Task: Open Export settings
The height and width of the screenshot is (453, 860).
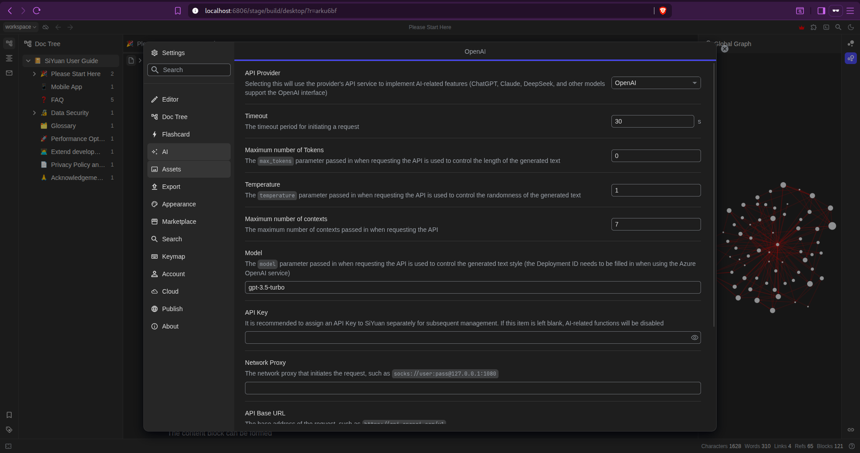Action: [189, 187]
